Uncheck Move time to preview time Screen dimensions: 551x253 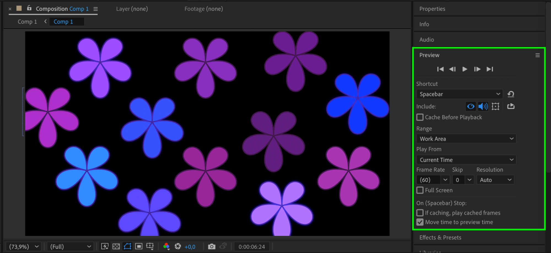point(420,222)
